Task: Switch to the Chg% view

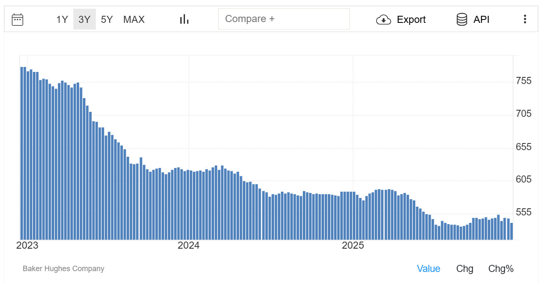Action: click(501, 269)
